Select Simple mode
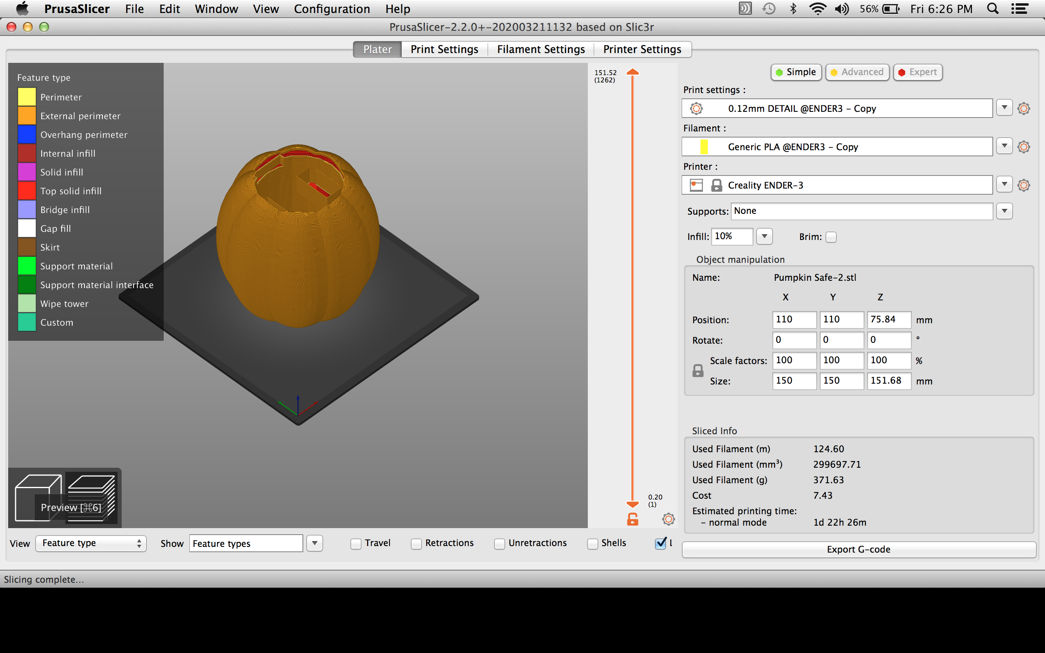 point(796,72)
